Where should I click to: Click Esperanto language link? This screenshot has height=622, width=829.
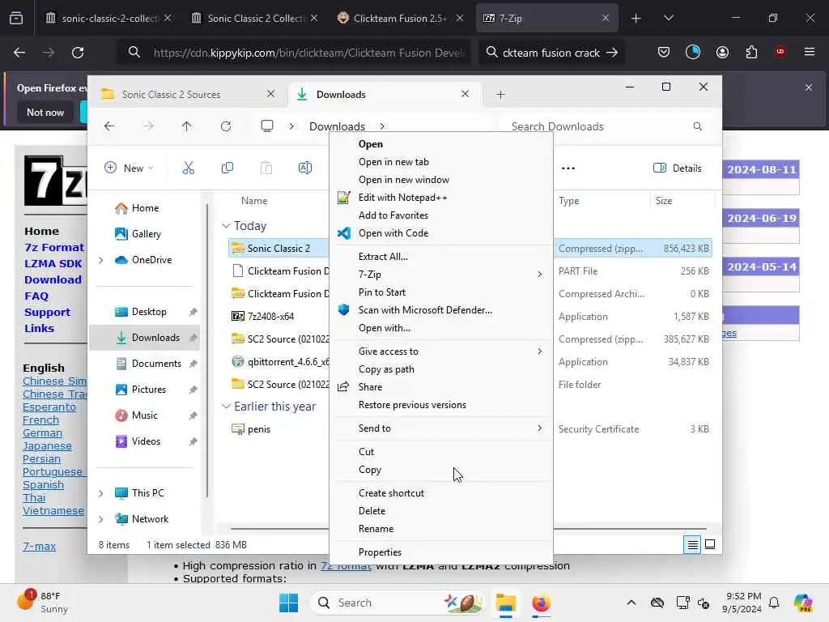click(49, 407)
